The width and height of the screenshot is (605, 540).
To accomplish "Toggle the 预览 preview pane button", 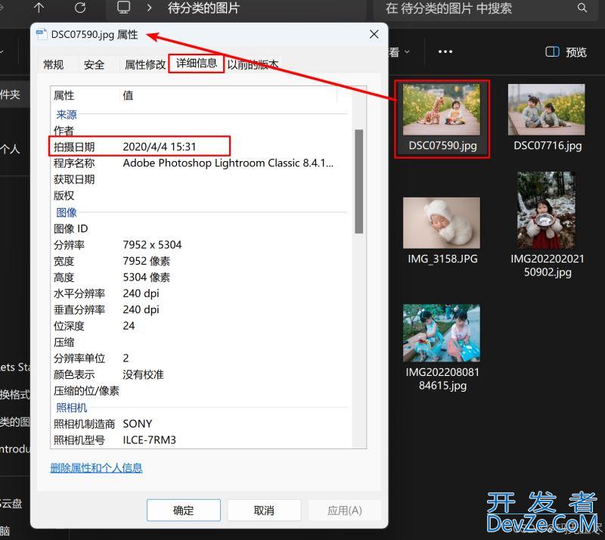I will point(566,52).
